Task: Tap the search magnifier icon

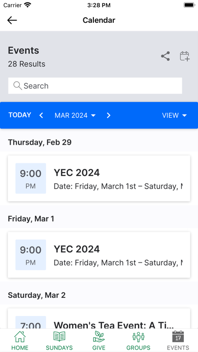Action: coord(18,85)
